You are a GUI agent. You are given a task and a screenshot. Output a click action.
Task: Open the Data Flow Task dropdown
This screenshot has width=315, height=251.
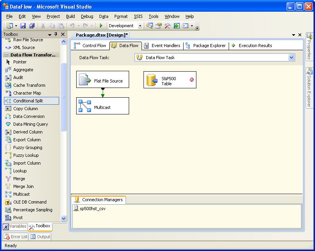(x=292, y=58)
